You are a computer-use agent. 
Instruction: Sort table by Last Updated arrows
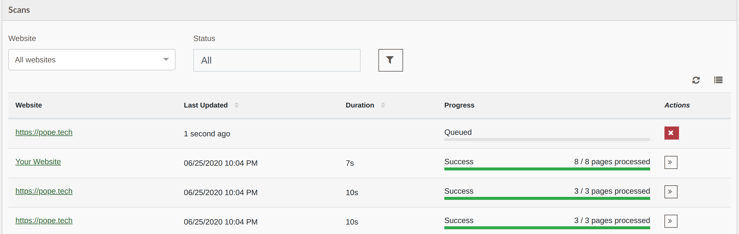point(236,105)
